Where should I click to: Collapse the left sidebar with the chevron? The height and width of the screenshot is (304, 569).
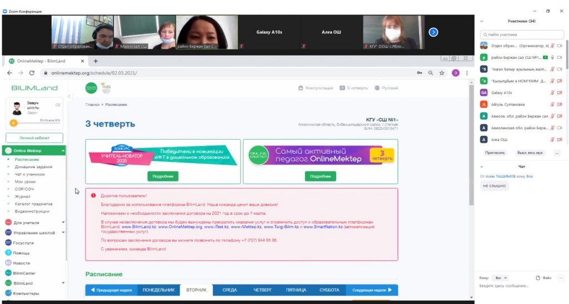69,97
